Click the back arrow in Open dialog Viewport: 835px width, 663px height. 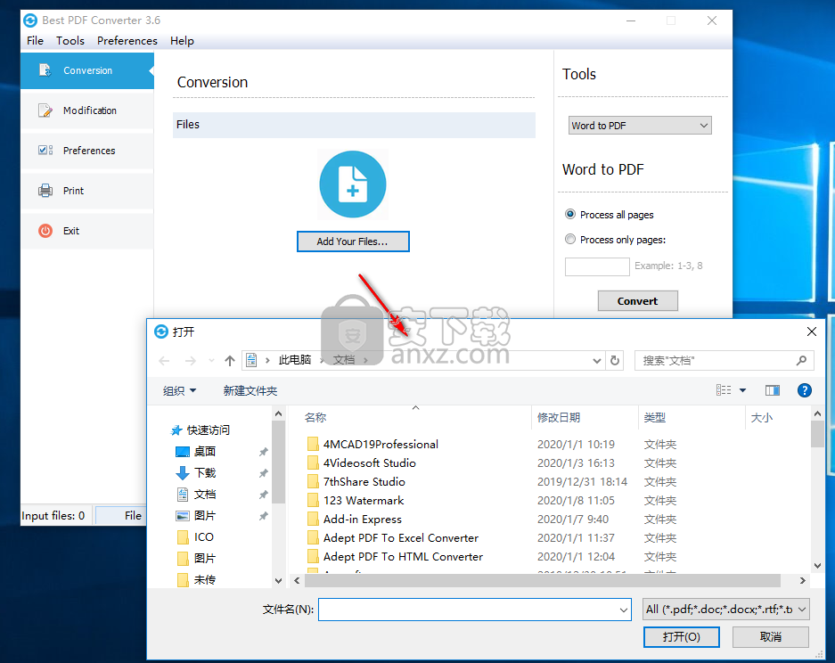(x=164, y=361)
